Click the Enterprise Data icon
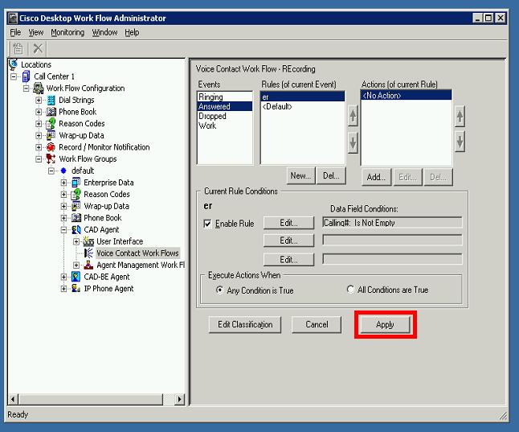Screen dimensions: 519x432 (x=76, y=183)
